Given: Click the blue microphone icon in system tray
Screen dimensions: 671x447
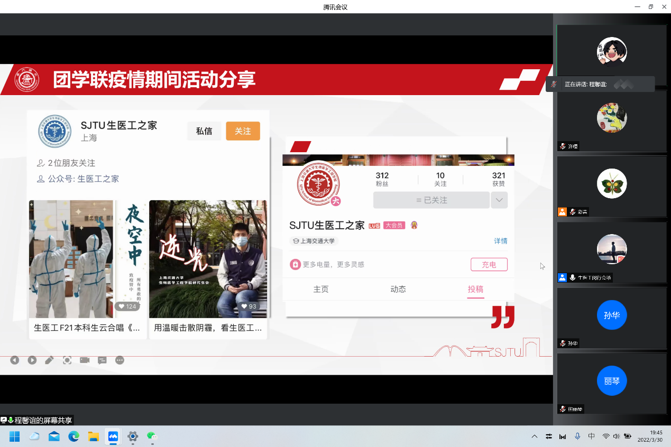Looking at the screenshot, I should point(577,436).
